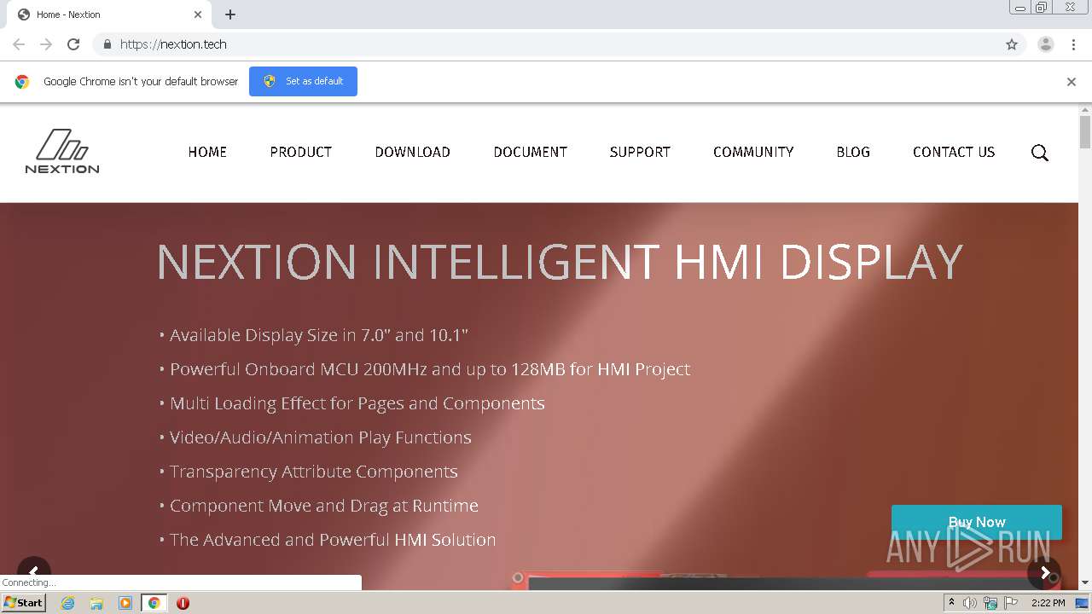
Task: Launch Internet Explorer from the taskbar
Action: pyautogui.click(x=67, y=603)
